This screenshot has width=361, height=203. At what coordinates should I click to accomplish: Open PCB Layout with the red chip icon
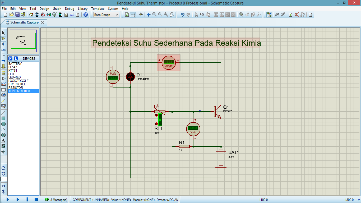tap(43, 15)
